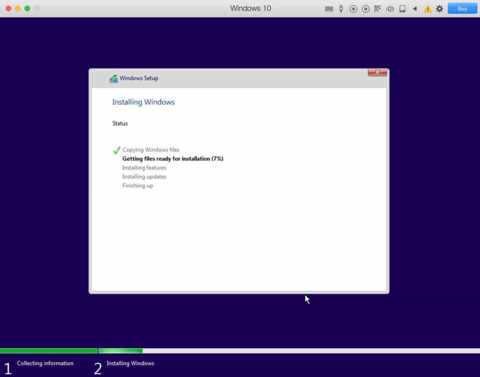Click the green fullscreen window button
This screenshot has width=480, height=377.
27,8
